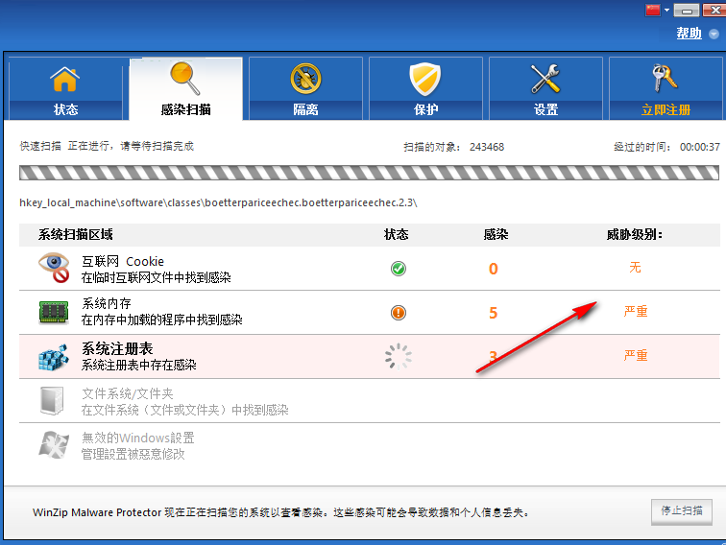726x545 pixels.
Task: Click the gray Windows flag settings icon
Action: point(54,444)
